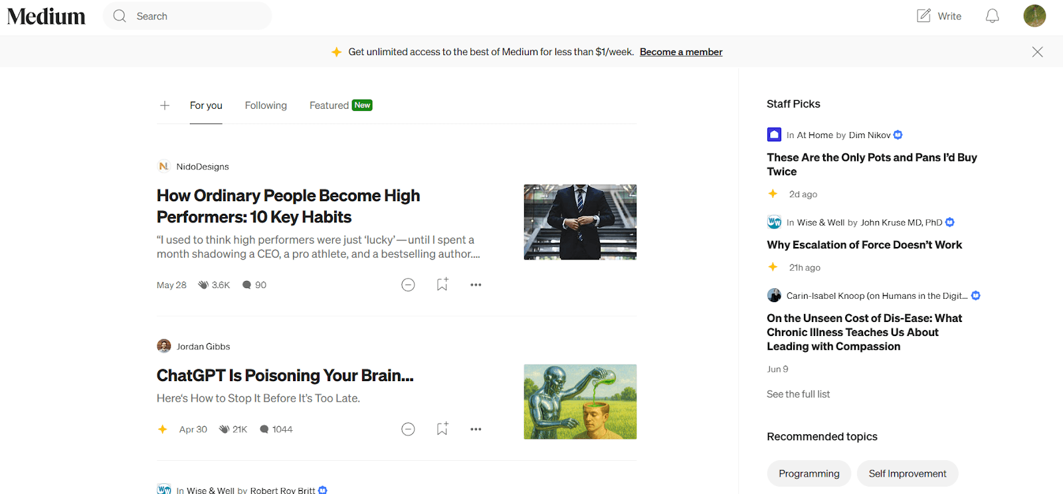Click claps icon on the 21K story
The height and width of the screenshot is (494, 1063).
pyautogui.click(x=225, y=429)
